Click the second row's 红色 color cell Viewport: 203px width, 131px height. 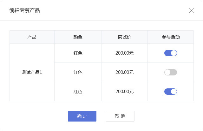tap(78, 72)
